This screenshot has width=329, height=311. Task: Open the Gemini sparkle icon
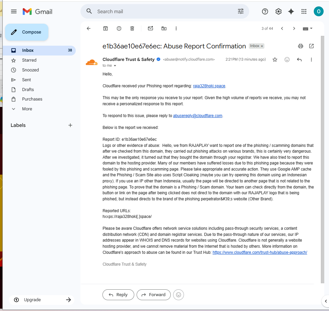291,12
